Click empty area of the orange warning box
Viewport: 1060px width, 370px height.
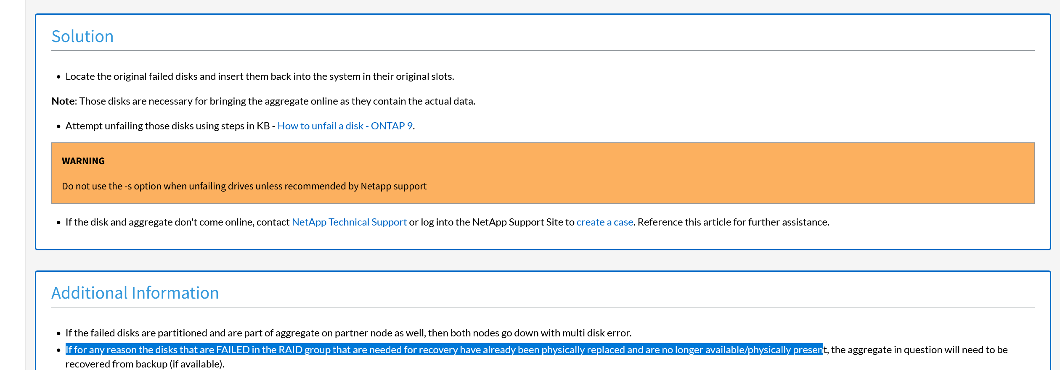[715, 173]
